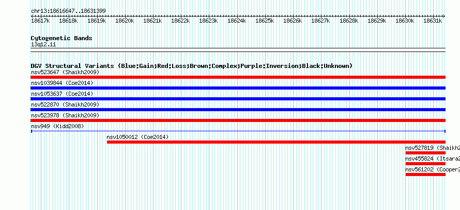Click the 18622k ruler tick label
460x210 pixels.
click(x=180, y=21)
